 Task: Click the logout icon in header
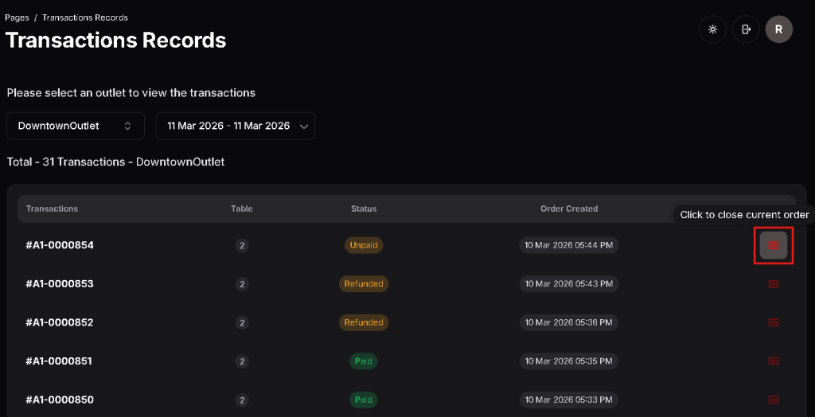point(746,29)
